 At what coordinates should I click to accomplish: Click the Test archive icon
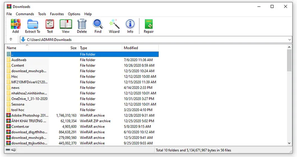point(50,24)
